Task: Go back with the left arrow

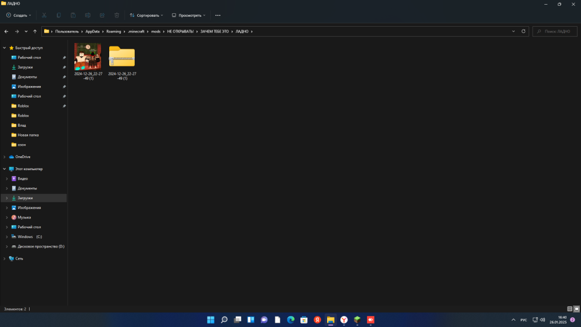Action: [x=6, y=31]
